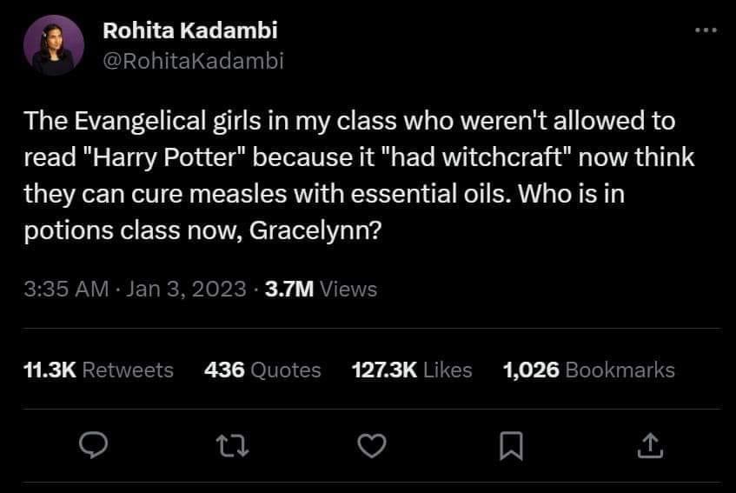Open the three-dot more options menu
736x493 pixels.
click(706, 30)
